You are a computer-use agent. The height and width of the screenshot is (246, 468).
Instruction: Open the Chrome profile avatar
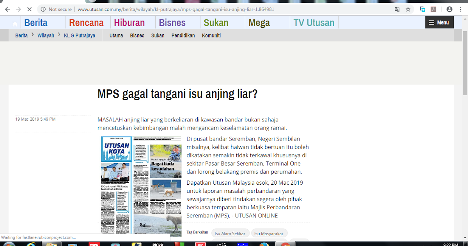click(x=449, y=9)
